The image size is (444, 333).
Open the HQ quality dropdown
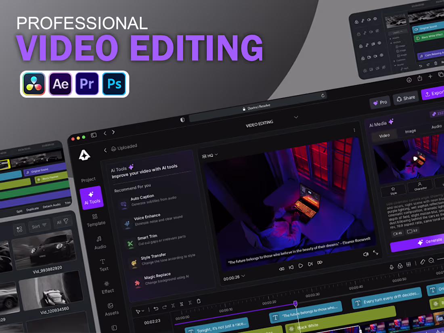(x=210, y=155)
